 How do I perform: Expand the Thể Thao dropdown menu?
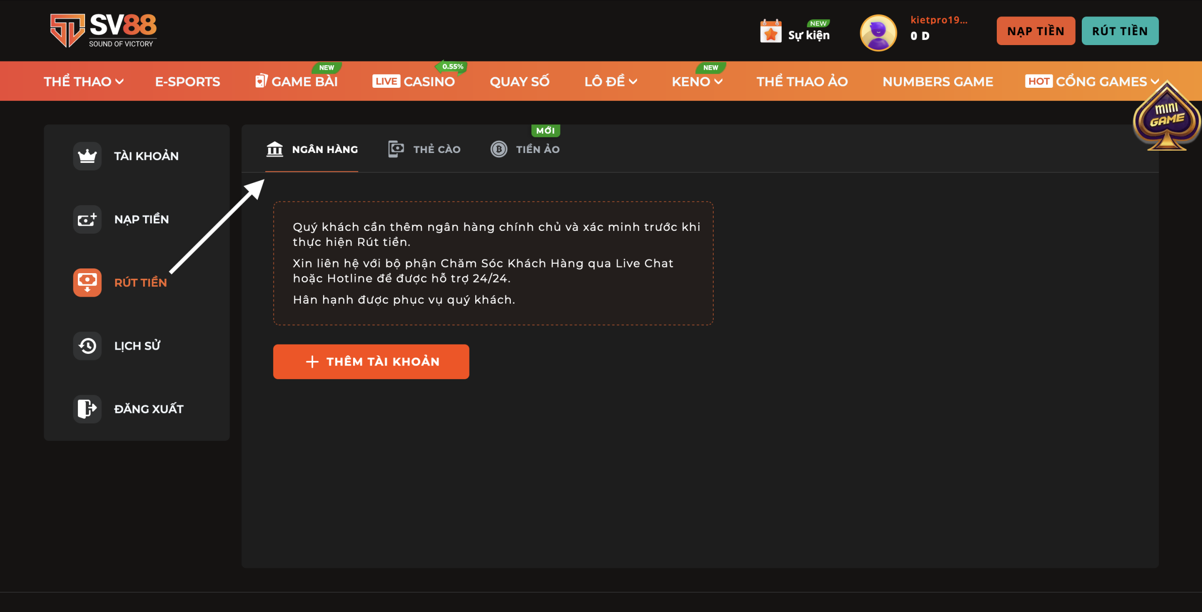tap(84, 82)
